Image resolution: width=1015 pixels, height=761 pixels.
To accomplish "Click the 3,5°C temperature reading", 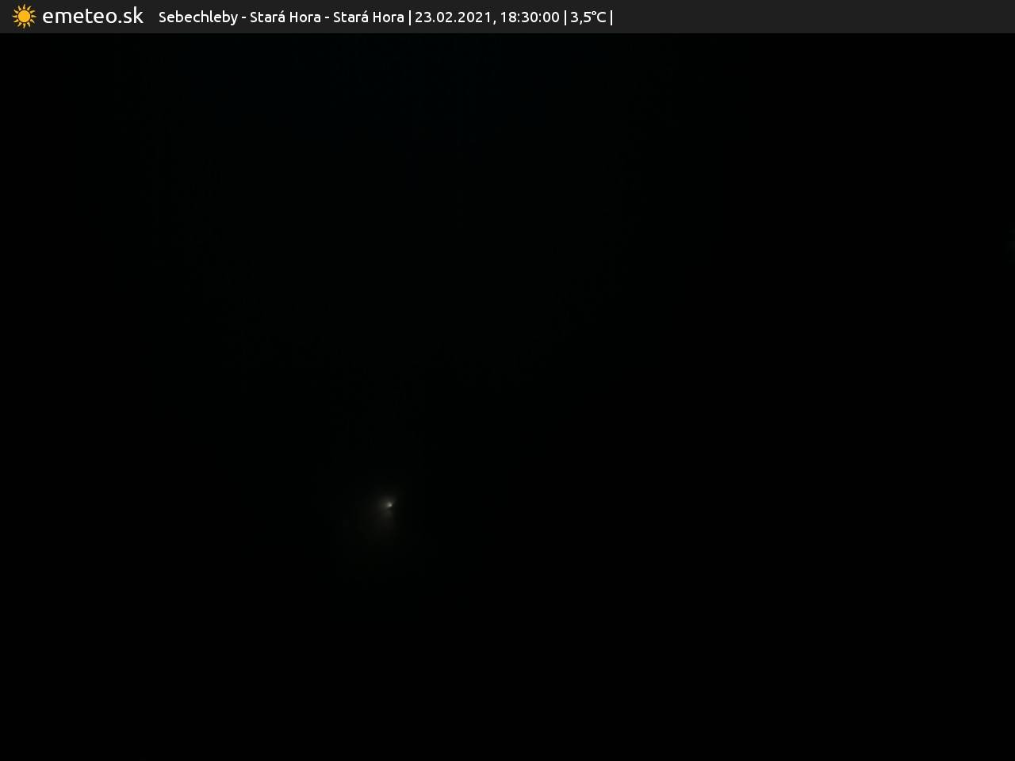I will tap(588, 17).
